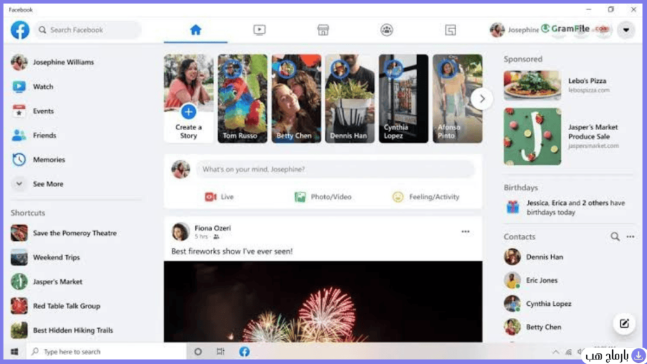The image size is (647, 364).
Task: Click the What's on your mind field
Action: tap(335, 169)
